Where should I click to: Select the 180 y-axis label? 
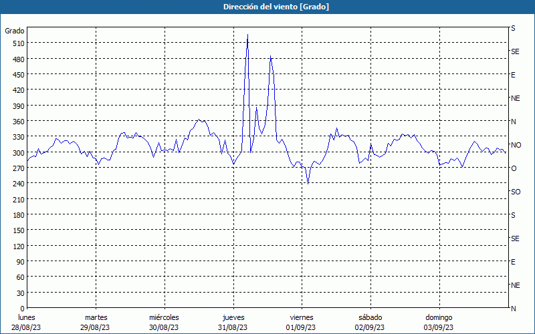[x=18, y=215]
